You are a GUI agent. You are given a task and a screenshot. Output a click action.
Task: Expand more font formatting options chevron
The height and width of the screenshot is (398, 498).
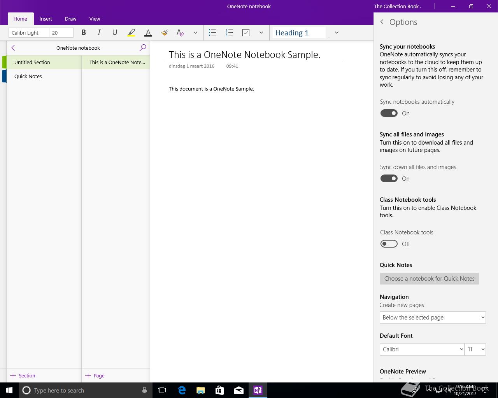coord(195,33)
